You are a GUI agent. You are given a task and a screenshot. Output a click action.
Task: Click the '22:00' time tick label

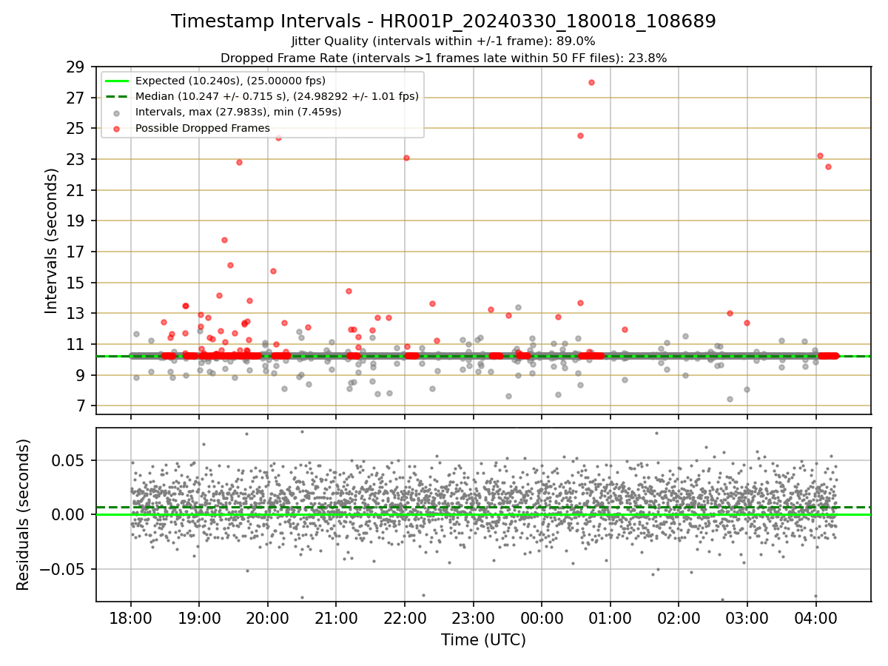pyautogui.click(x=405, y=617)
